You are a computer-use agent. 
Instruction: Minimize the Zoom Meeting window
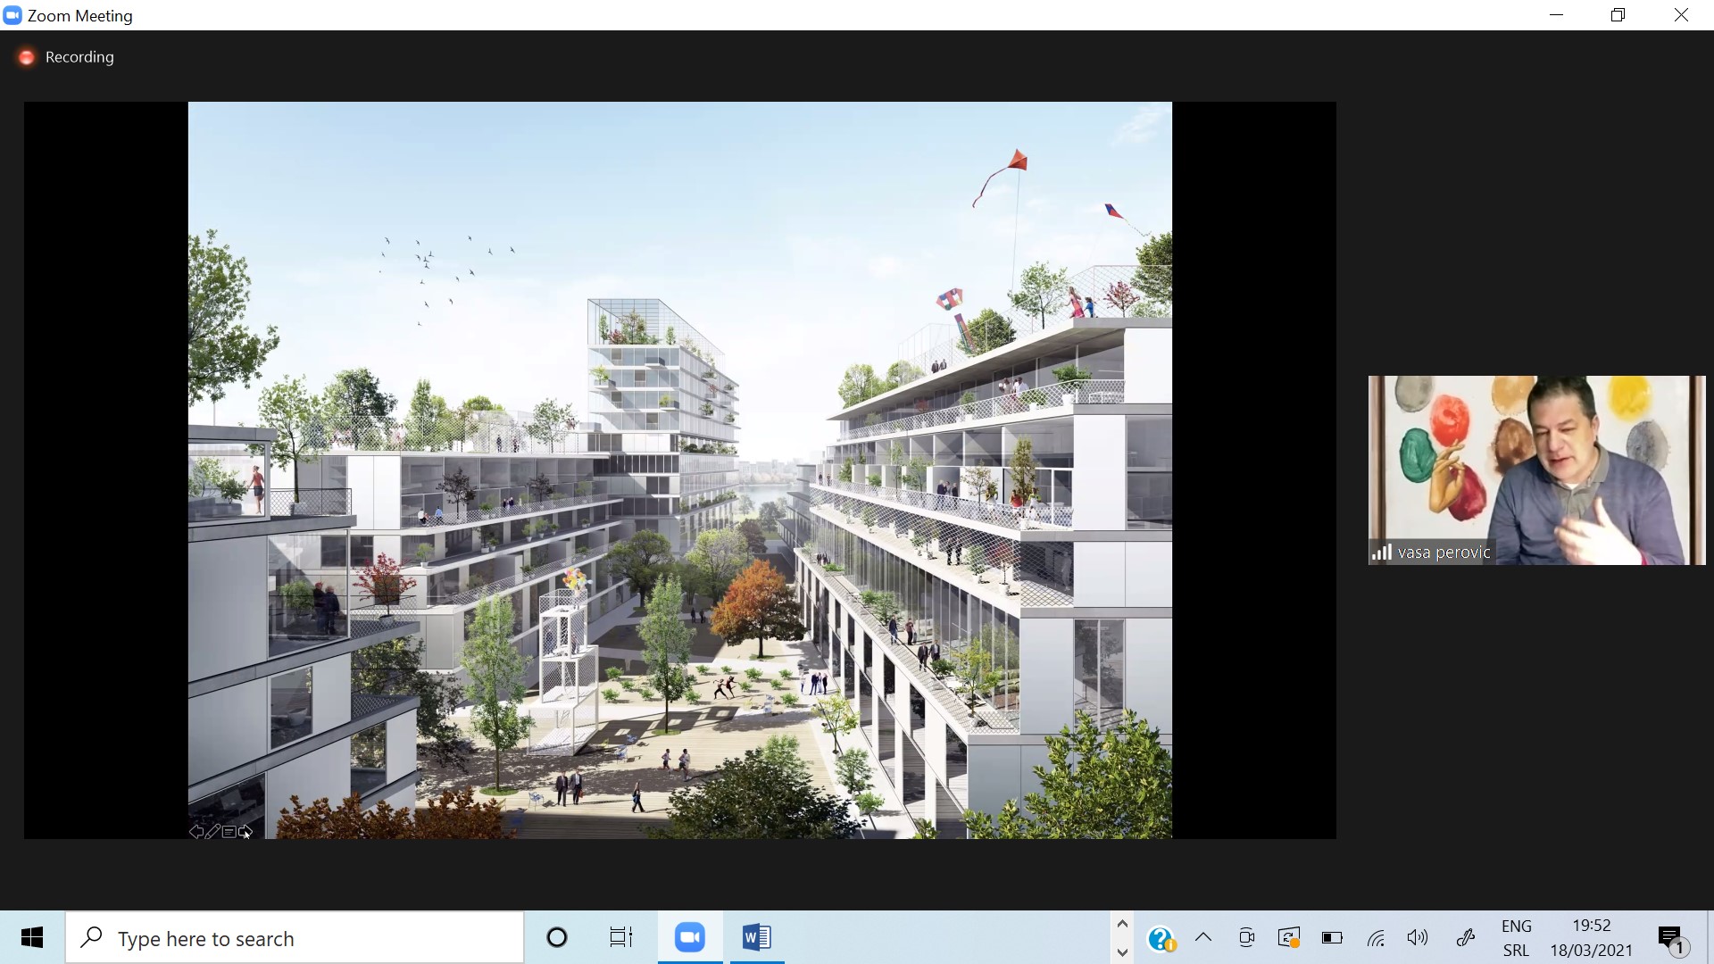1557,15
